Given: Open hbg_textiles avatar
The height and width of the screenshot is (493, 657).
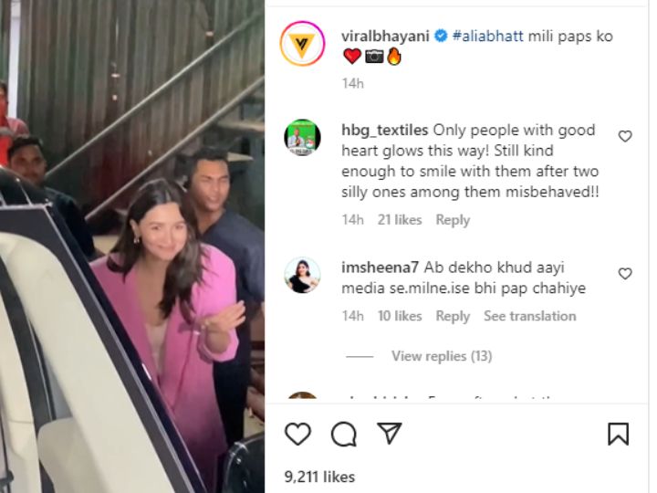Looking at the screenshot, I should point(302,138).
